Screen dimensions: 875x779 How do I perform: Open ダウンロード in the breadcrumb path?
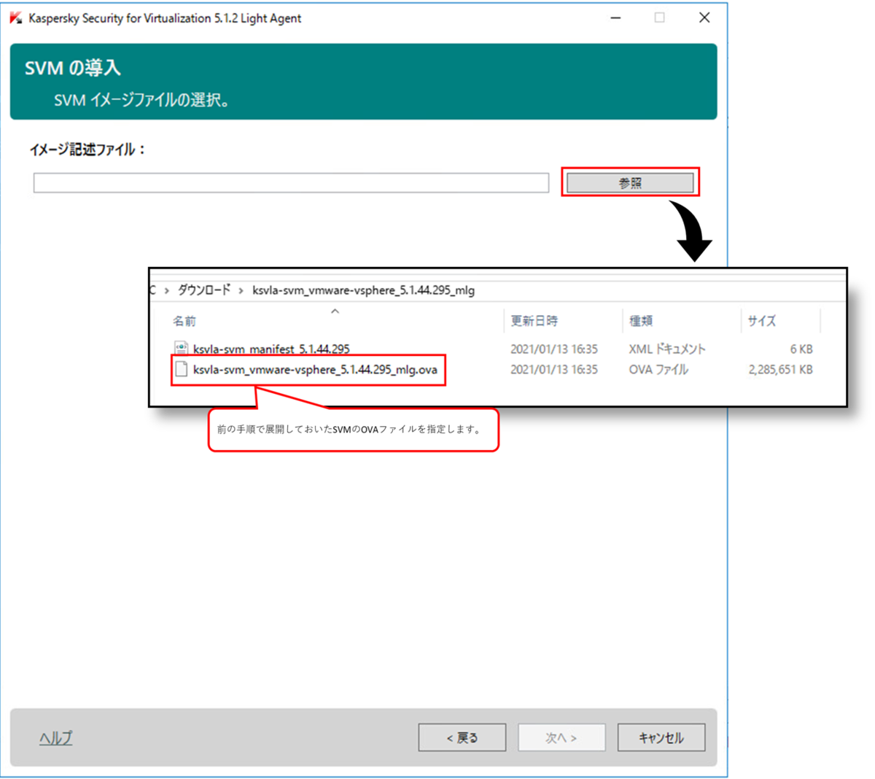coord(204,290)
